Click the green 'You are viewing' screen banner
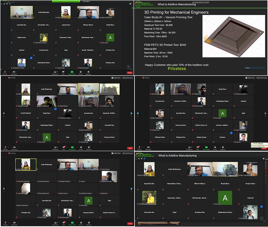 pos(66,1)
